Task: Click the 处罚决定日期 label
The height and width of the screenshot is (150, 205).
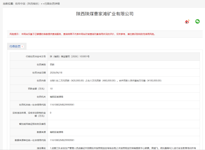Action: point(39,73)
